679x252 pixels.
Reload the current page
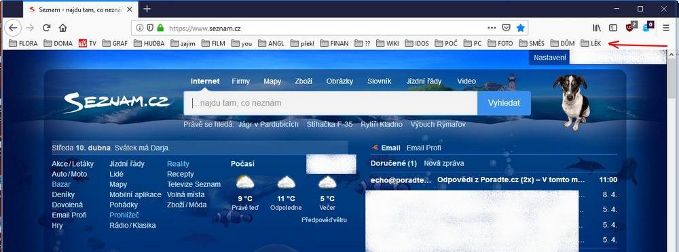tap(46, 28)
